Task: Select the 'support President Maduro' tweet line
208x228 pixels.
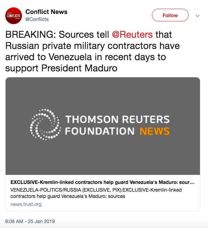Action: pyautogui.click(x=61, y=68)
